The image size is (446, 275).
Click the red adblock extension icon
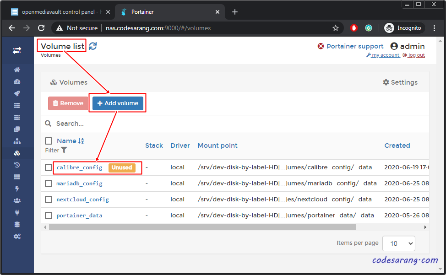coord(354,28)
